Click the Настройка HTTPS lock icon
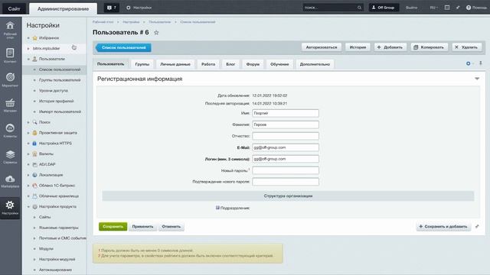 click(x=34, y=144)
